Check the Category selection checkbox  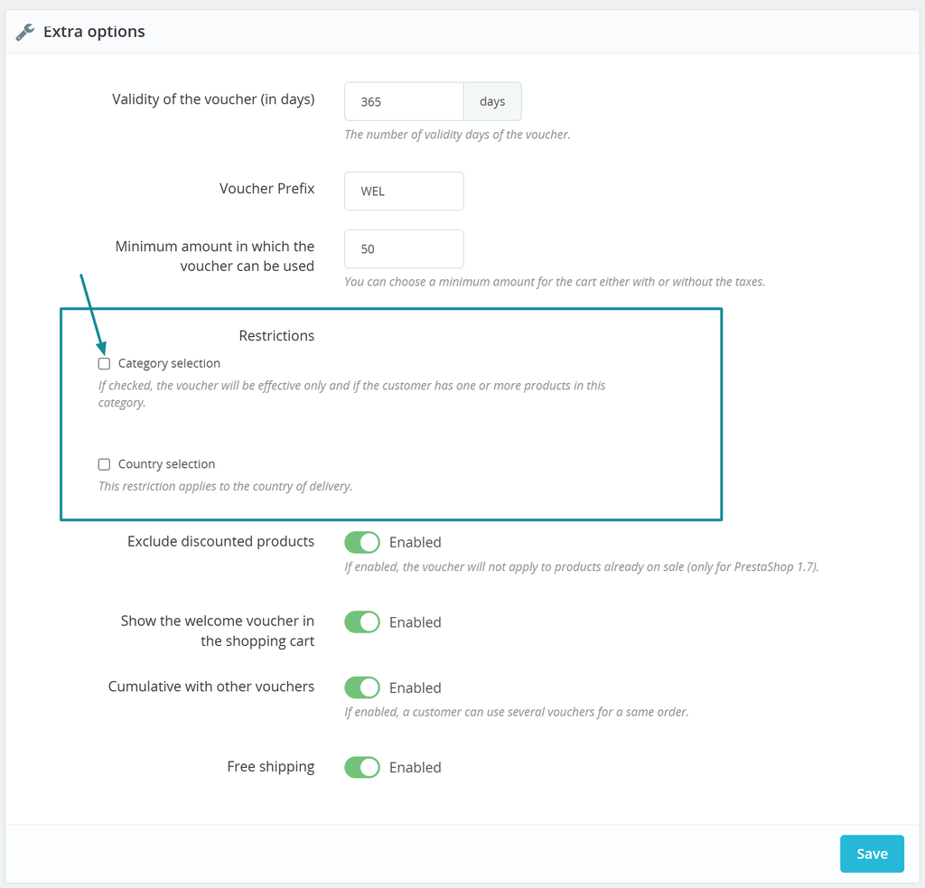pos(104,363)
